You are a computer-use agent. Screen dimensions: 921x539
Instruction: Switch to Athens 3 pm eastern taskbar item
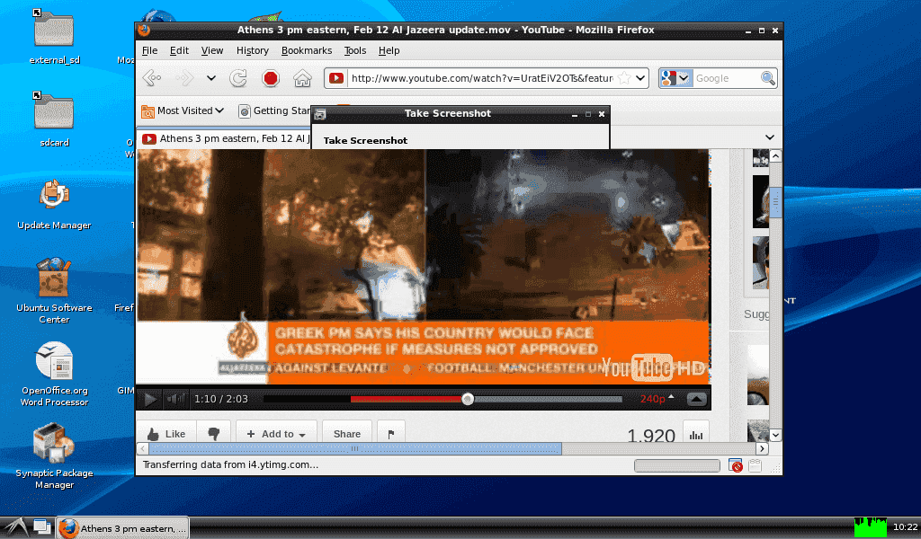[122, 528]
